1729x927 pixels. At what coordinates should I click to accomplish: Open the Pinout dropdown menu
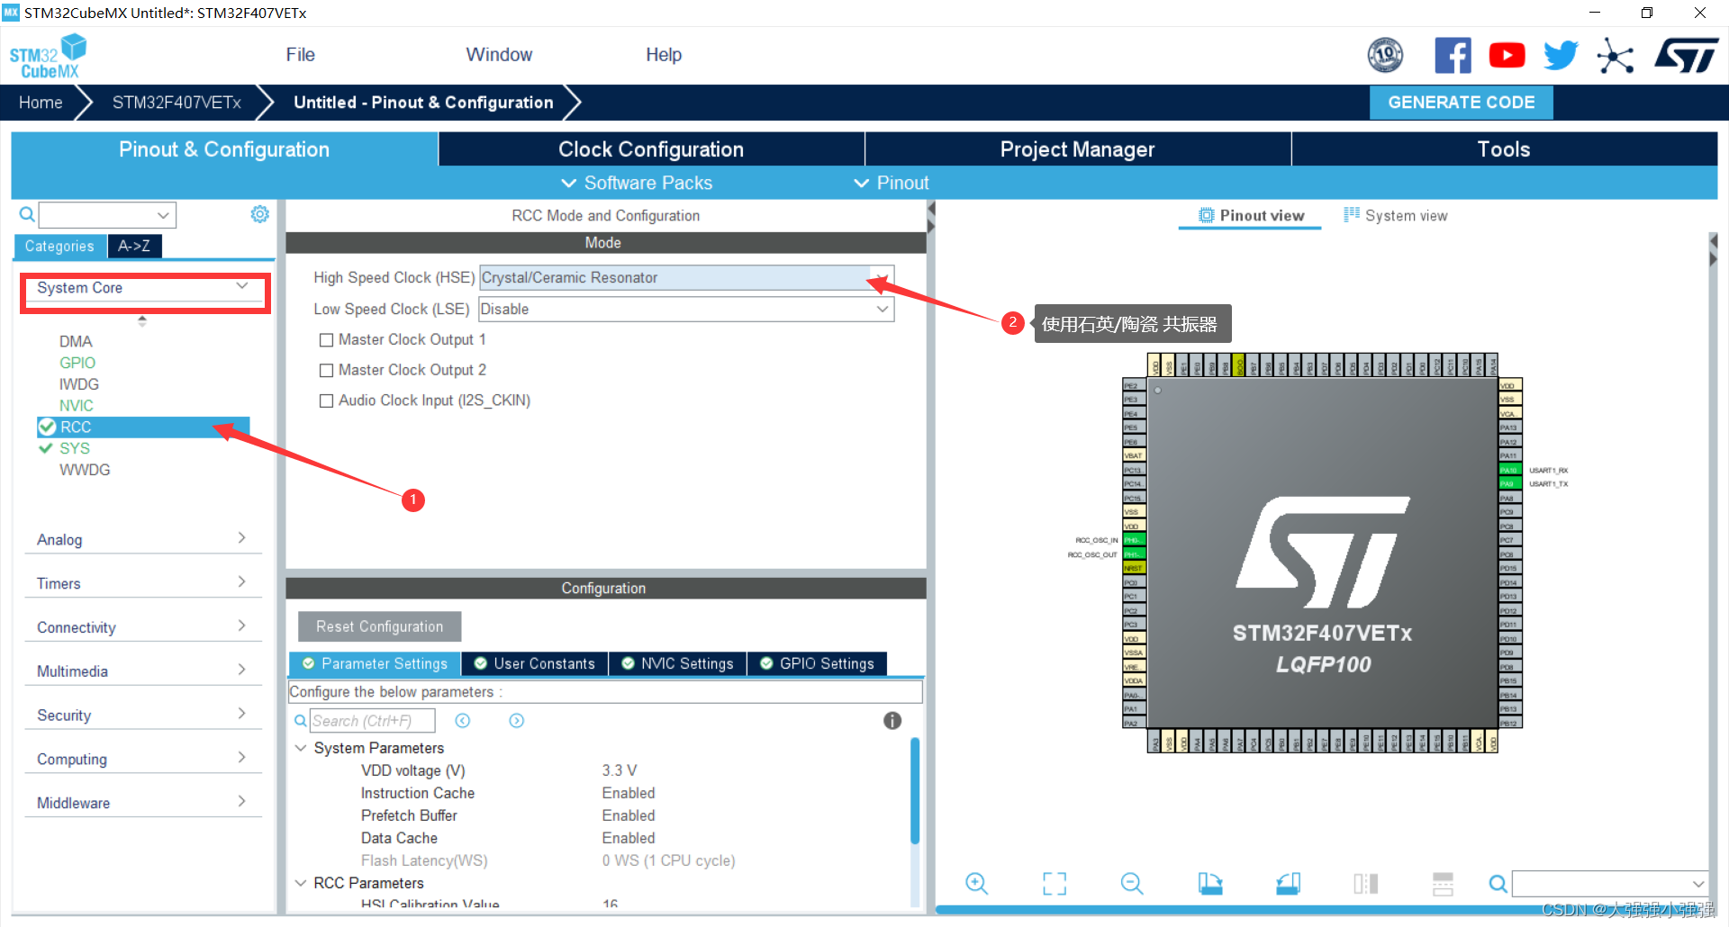892,183
